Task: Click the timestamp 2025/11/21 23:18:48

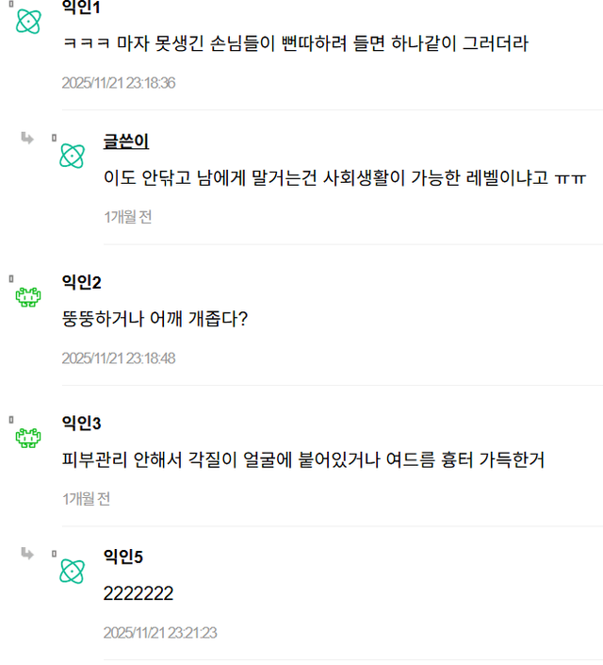Action: pos(119,358)
